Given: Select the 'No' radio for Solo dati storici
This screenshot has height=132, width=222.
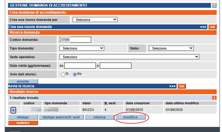Looking at the screenshot, I should (x=75, y=74).
